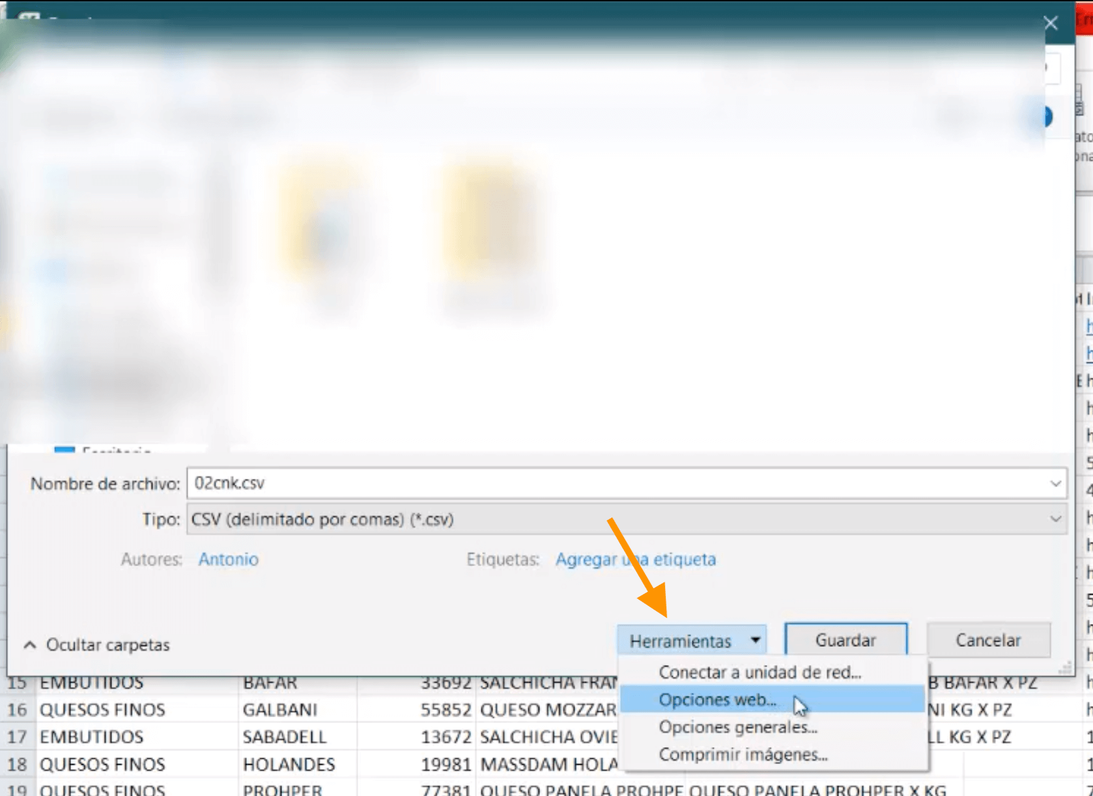Select Conectar a unidad de red
The width and height of the screenshot is (1093, 796).
point(772,672)
